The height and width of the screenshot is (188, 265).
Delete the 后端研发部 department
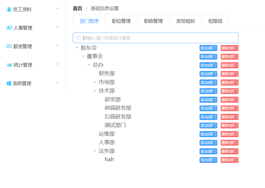[x=229, y=117]
